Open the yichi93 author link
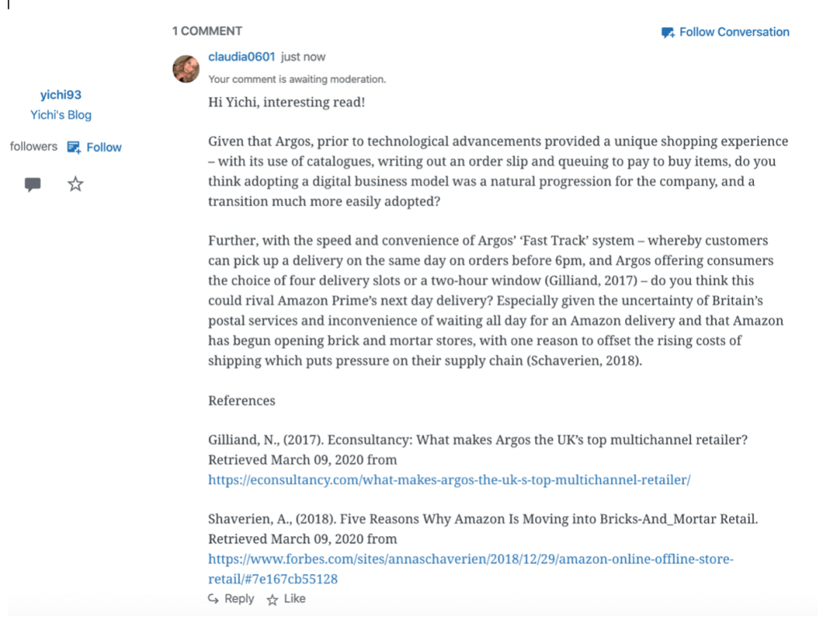The height and width of the screenshot is (620, 823). click(61, 95)
